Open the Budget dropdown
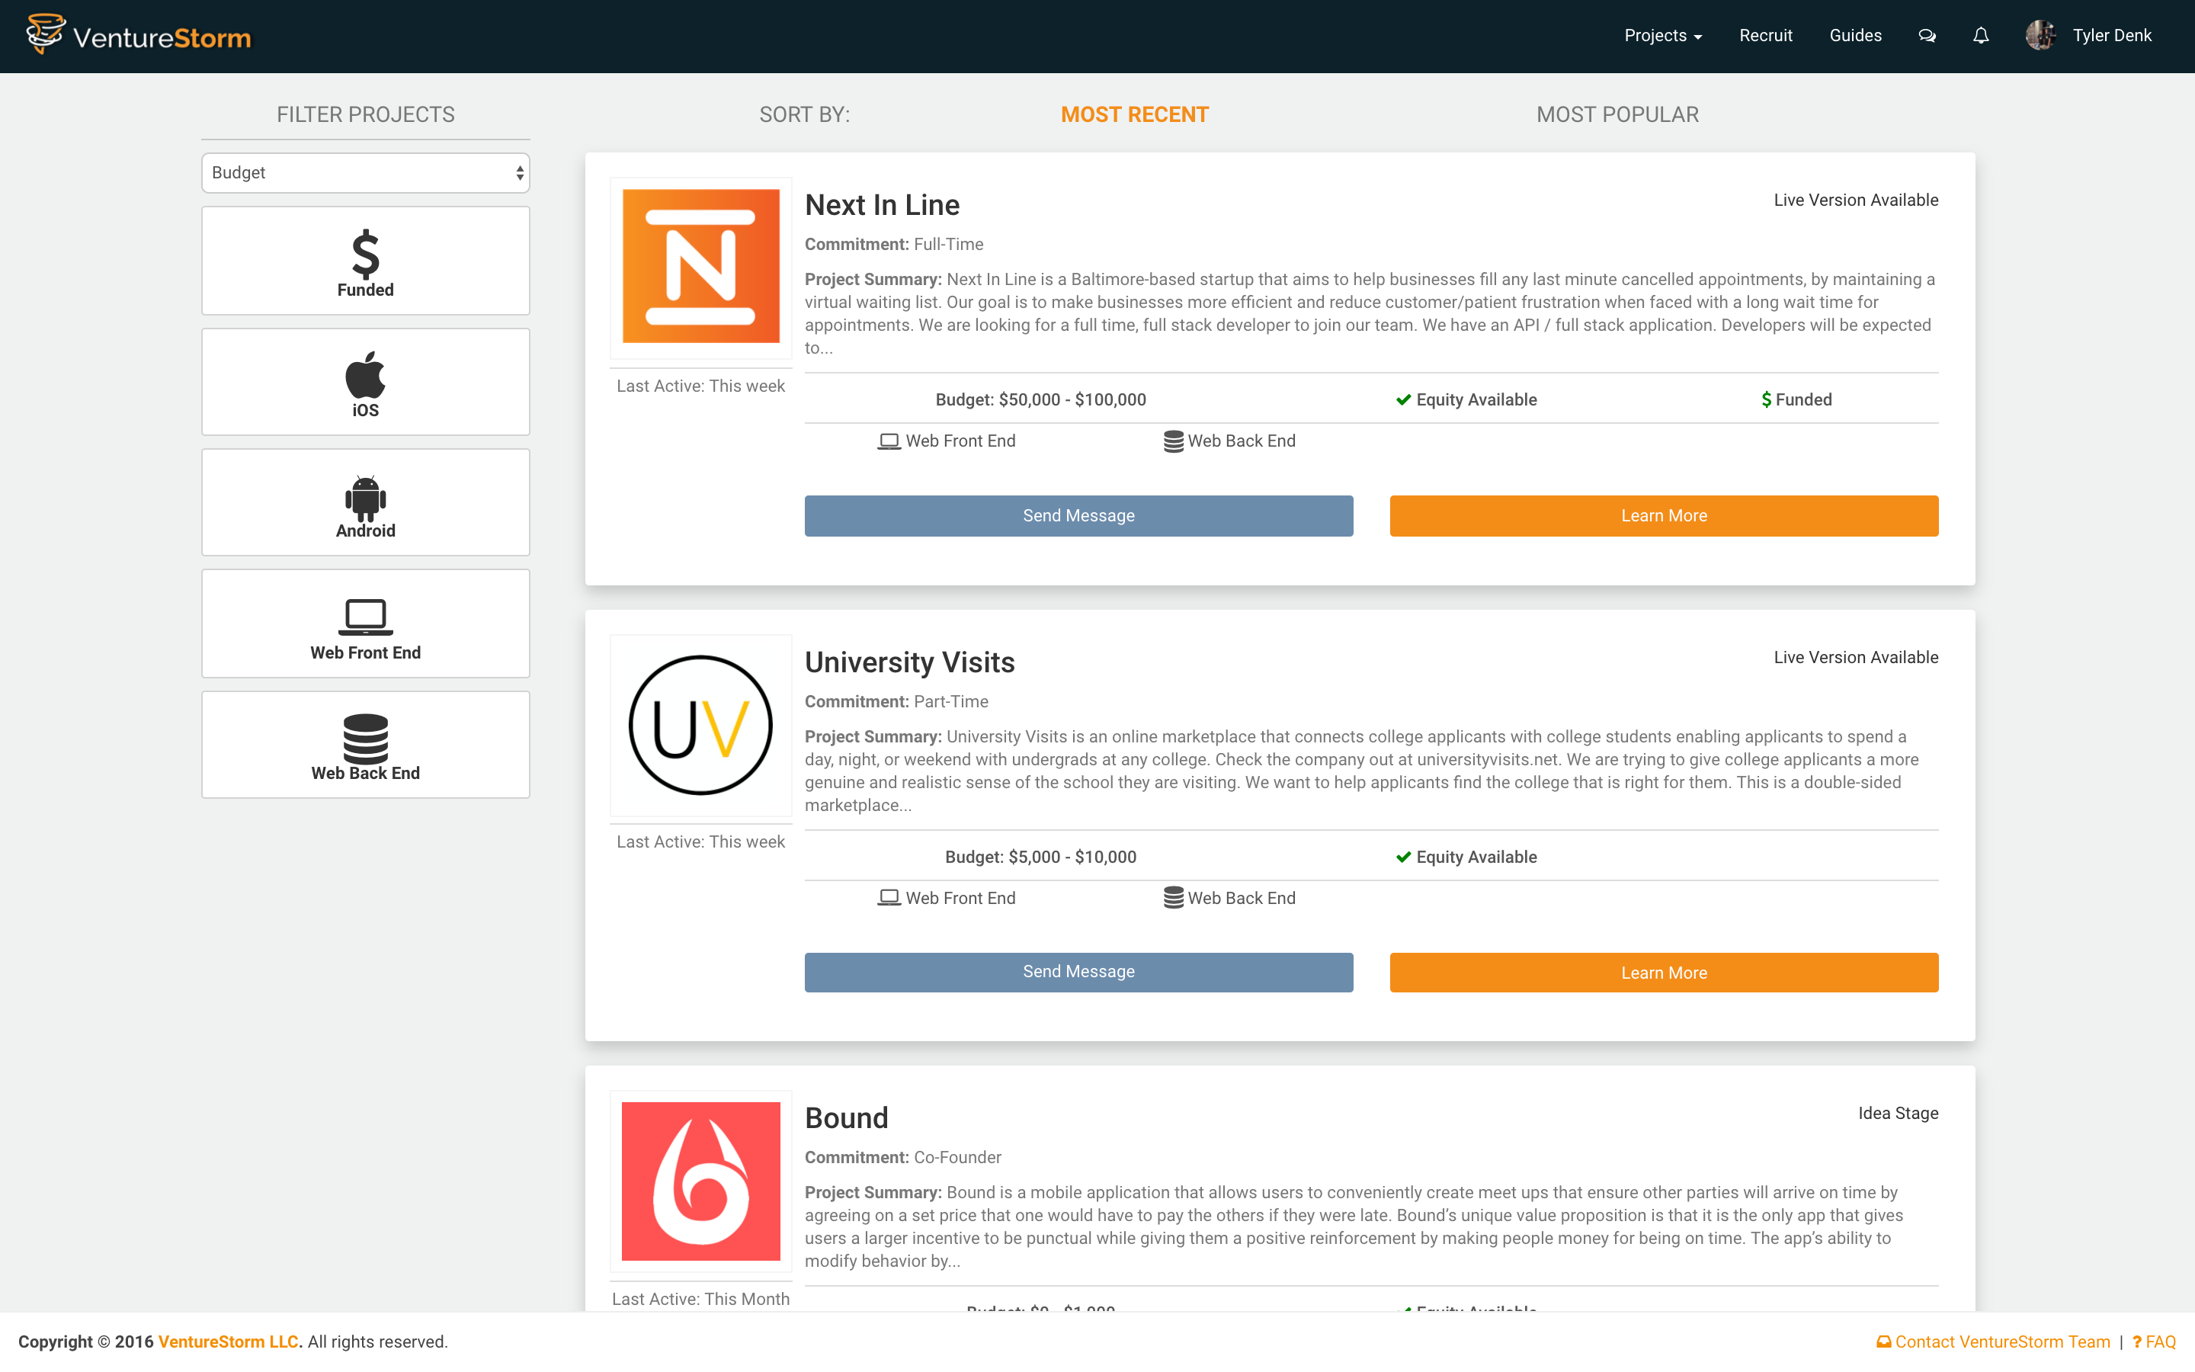2195x1372 pixels. 366,172
